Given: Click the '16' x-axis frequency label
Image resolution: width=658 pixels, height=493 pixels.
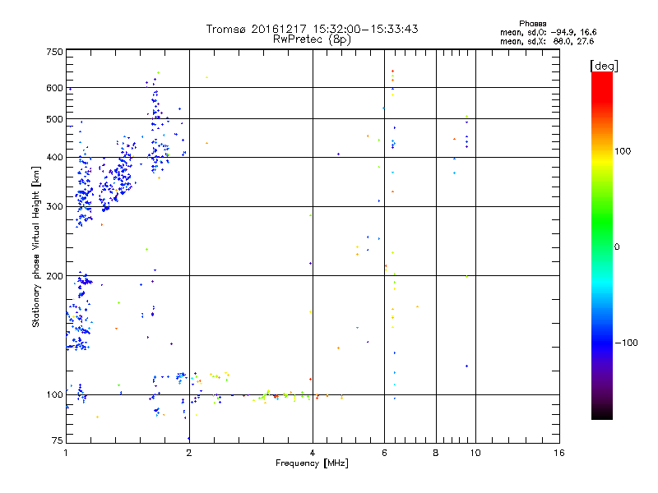Looking at the screenshot, I should 559,453.
